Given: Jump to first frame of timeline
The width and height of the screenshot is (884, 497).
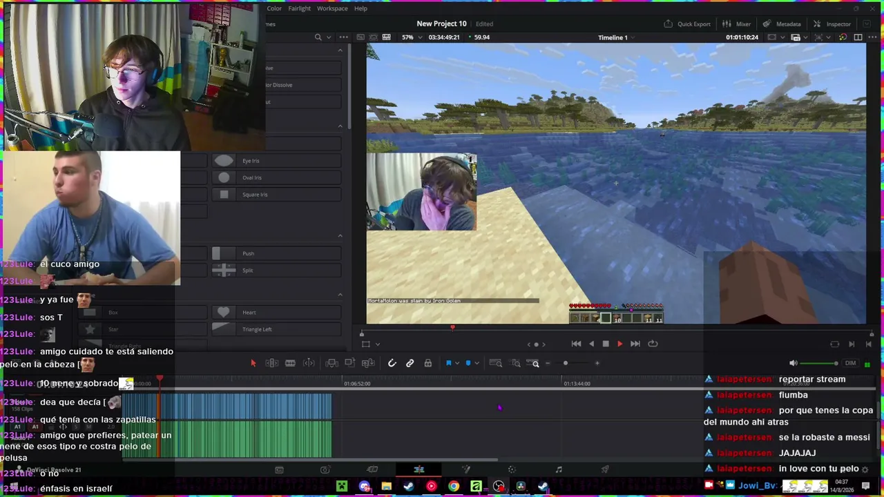Looking at the screenshot, I should 576,344.
